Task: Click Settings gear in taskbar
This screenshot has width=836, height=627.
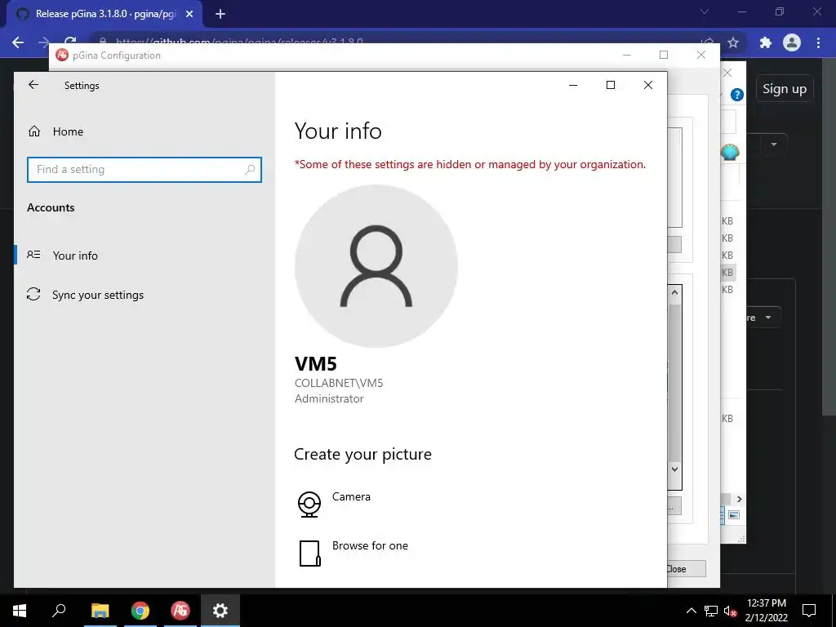Action: [220, 611]
